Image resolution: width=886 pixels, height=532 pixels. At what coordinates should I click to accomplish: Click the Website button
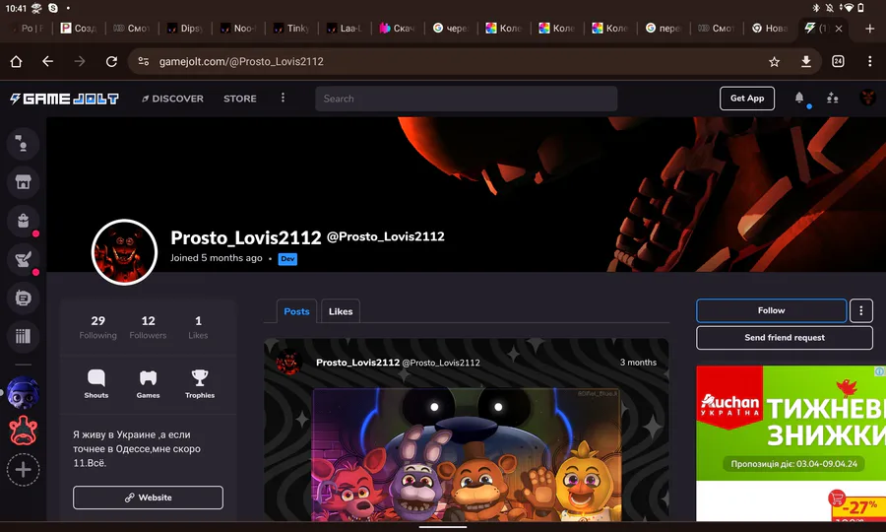coord(148,498)
